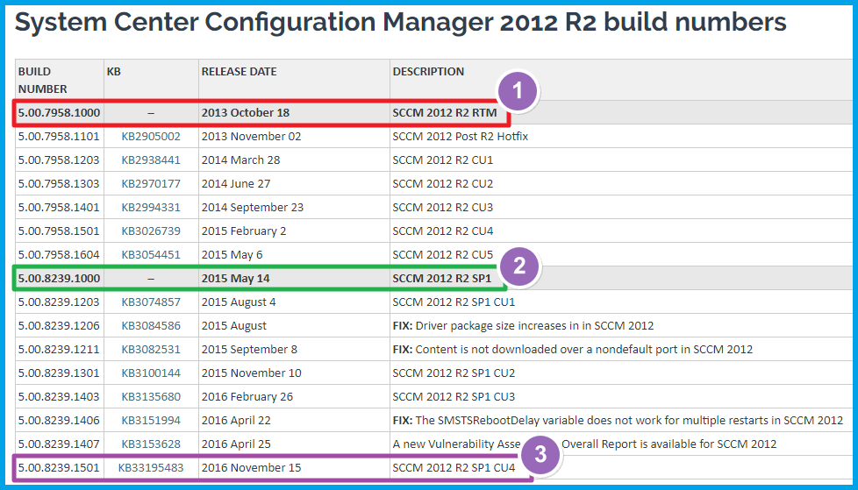Select build number 5.00.7958.1401

pyautogui.click(x=59, y=207)
